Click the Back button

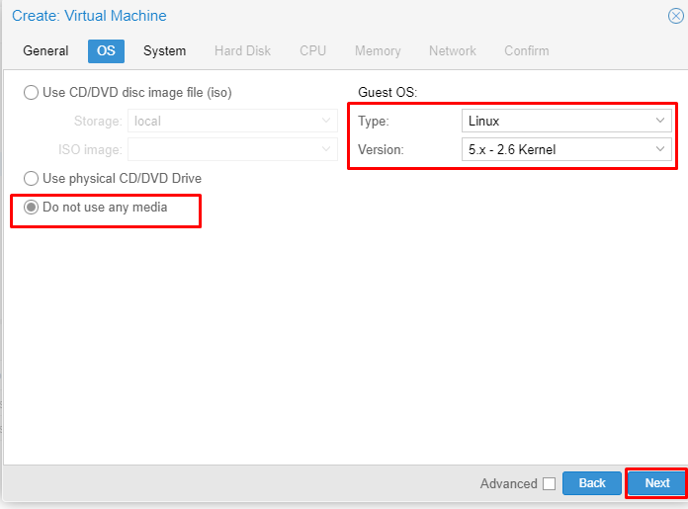591,483
